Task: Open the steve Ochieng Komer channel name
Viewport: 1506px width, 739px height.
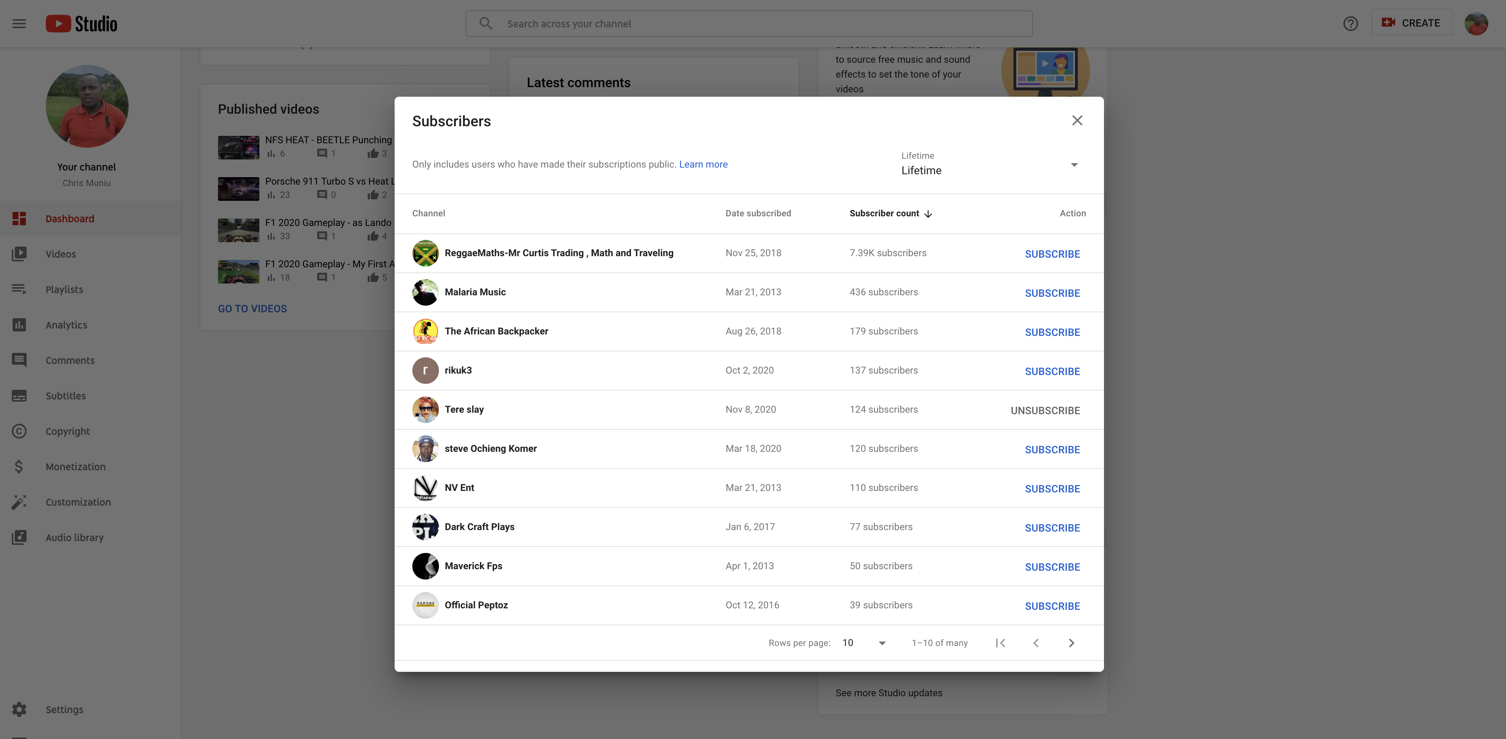Action: coord(491,448)
